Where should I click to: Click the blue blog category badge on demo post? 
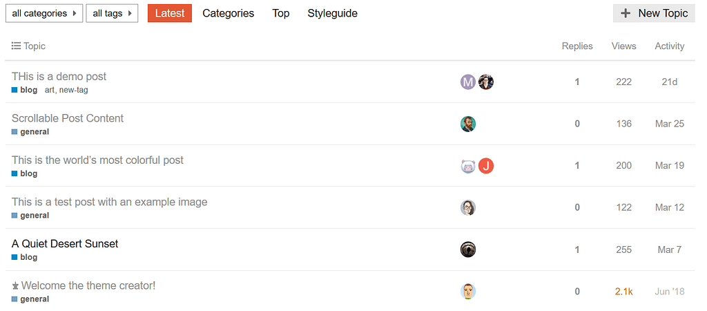point(24,91)
